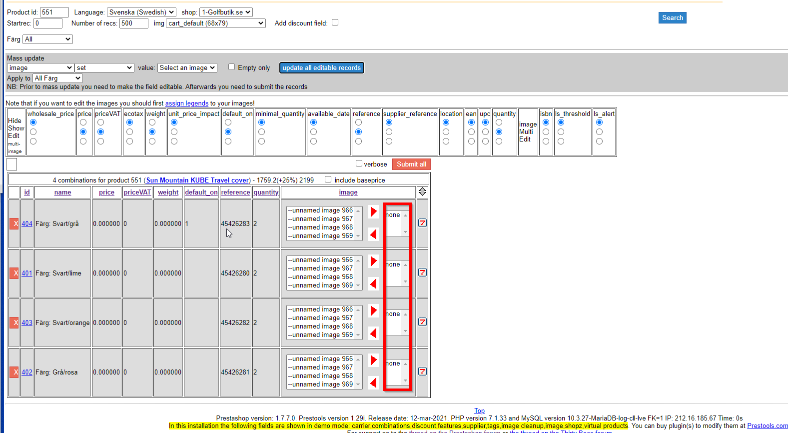Click edit icon at end of row 401
Viewport: 788px width, 433px height.
point(422,272)
